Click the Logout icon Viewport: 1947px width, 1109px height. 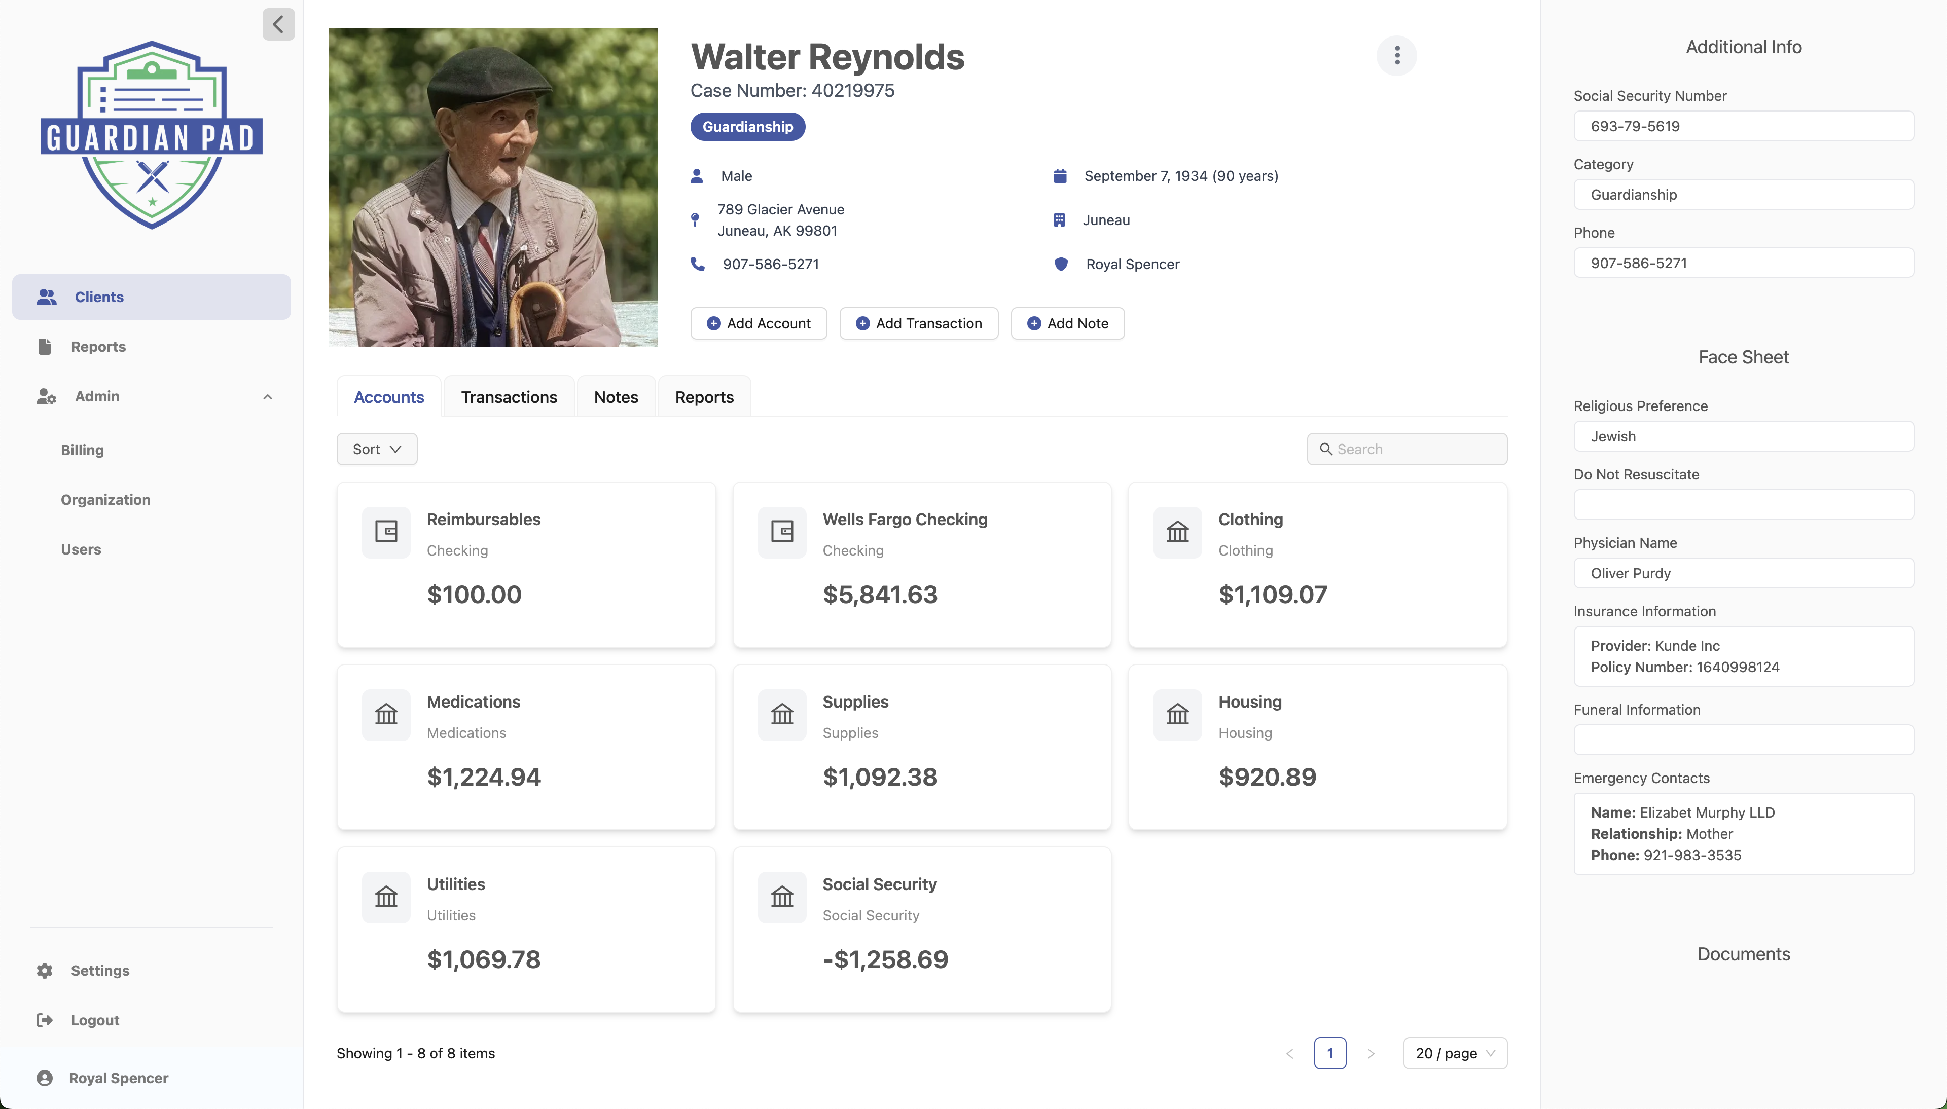pos(44,1020)
